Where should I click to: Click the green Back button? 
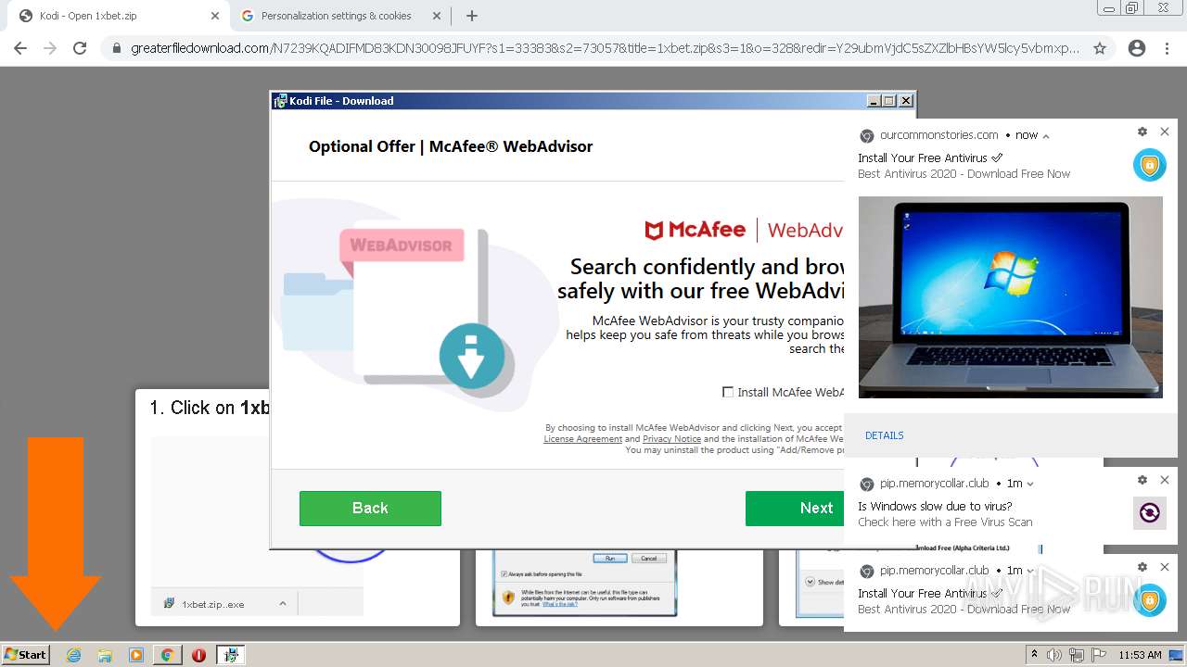[x=370, y=509]
